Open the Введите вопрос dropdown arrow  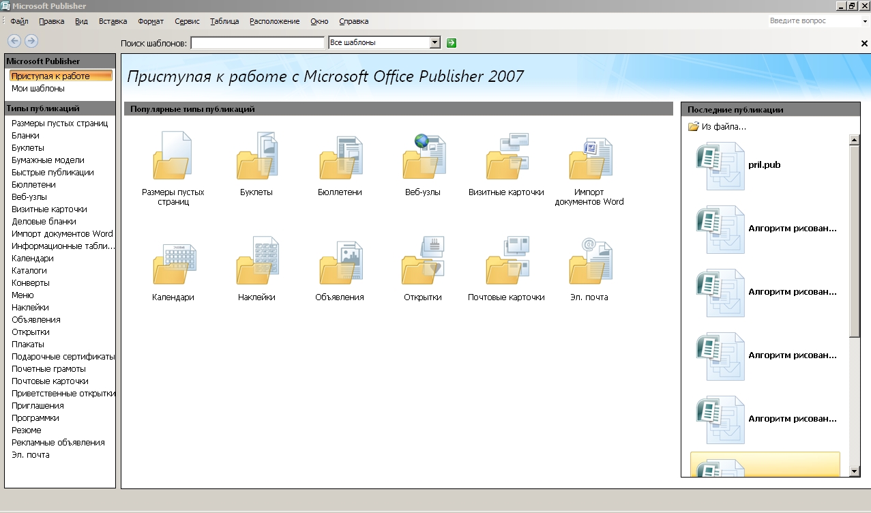[865, 21]
